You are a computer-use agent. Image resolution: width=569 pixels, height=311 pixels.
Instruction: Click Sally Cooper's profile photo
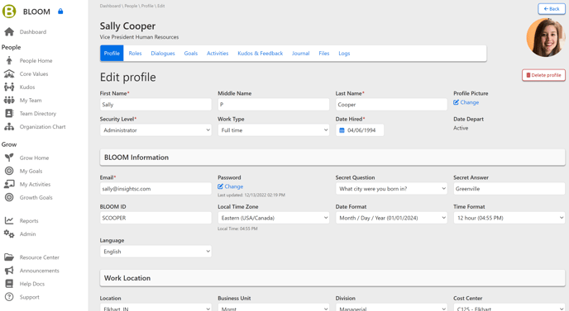pos(546,37)
